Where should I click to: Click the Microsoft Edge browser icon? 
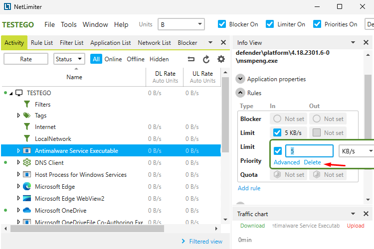point(27,187)
